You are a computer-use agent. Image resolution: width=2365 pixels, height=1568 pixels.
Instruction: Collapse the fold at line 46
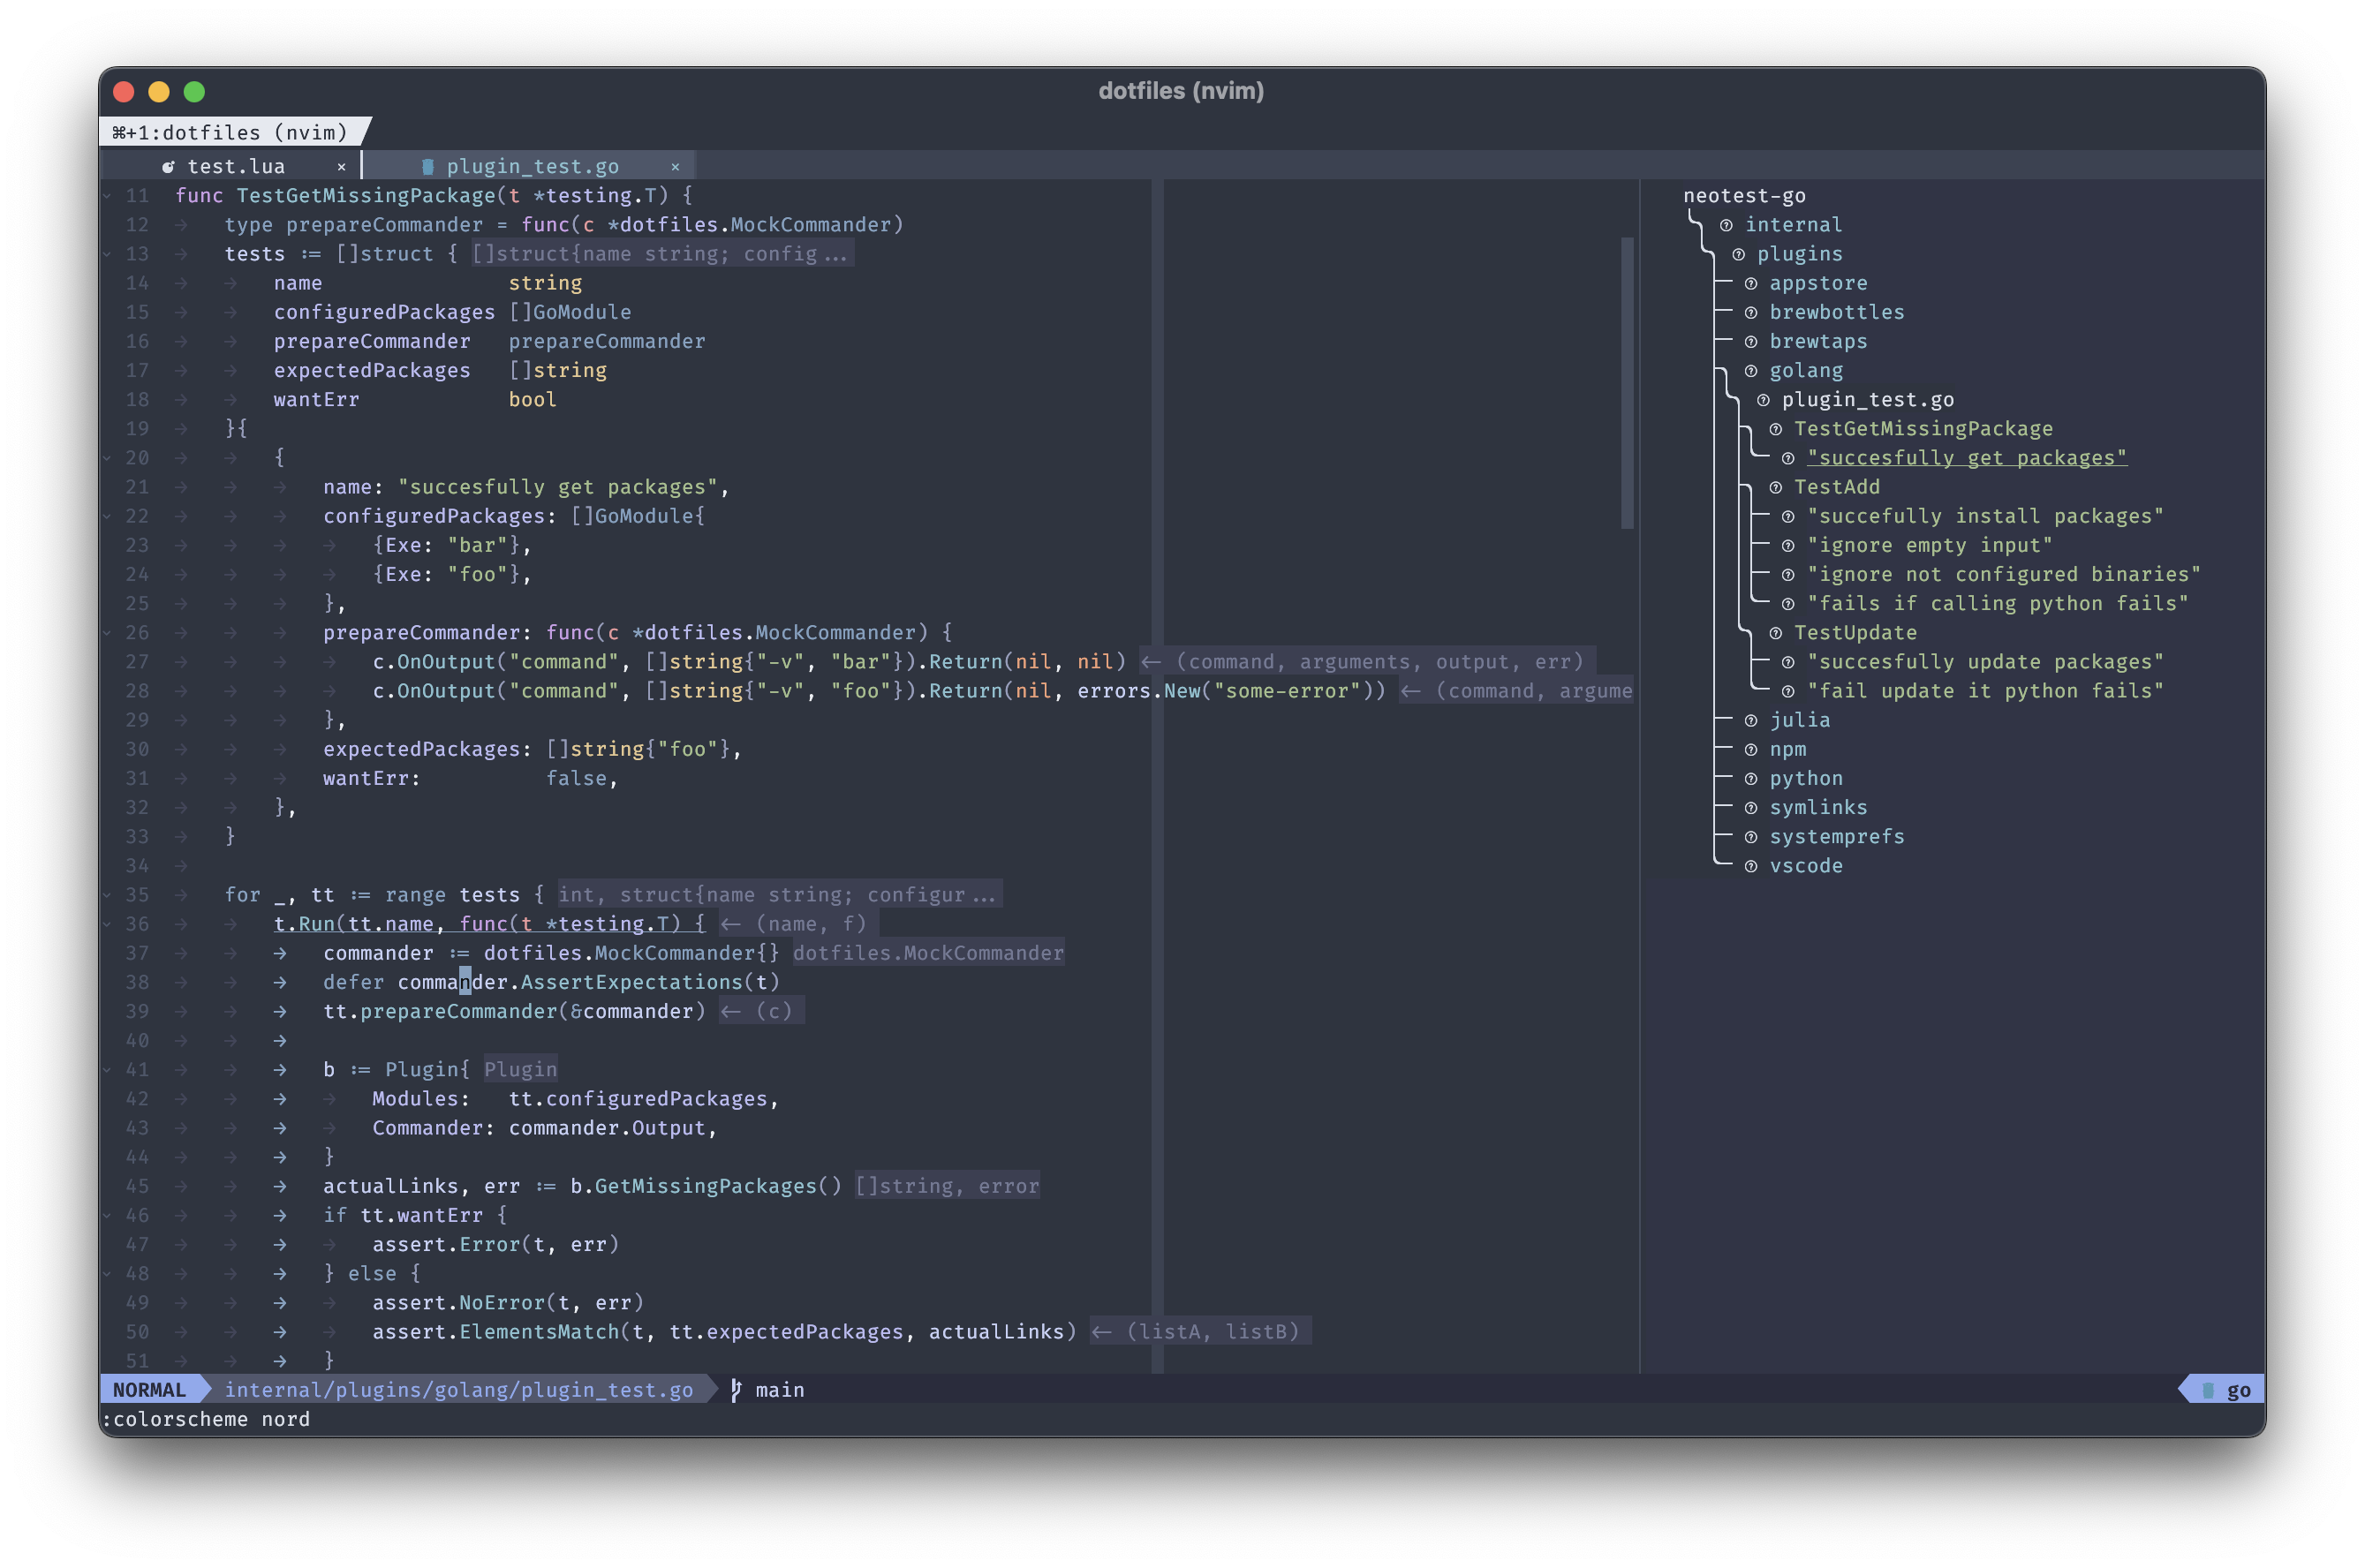[x=107, y=1215]
